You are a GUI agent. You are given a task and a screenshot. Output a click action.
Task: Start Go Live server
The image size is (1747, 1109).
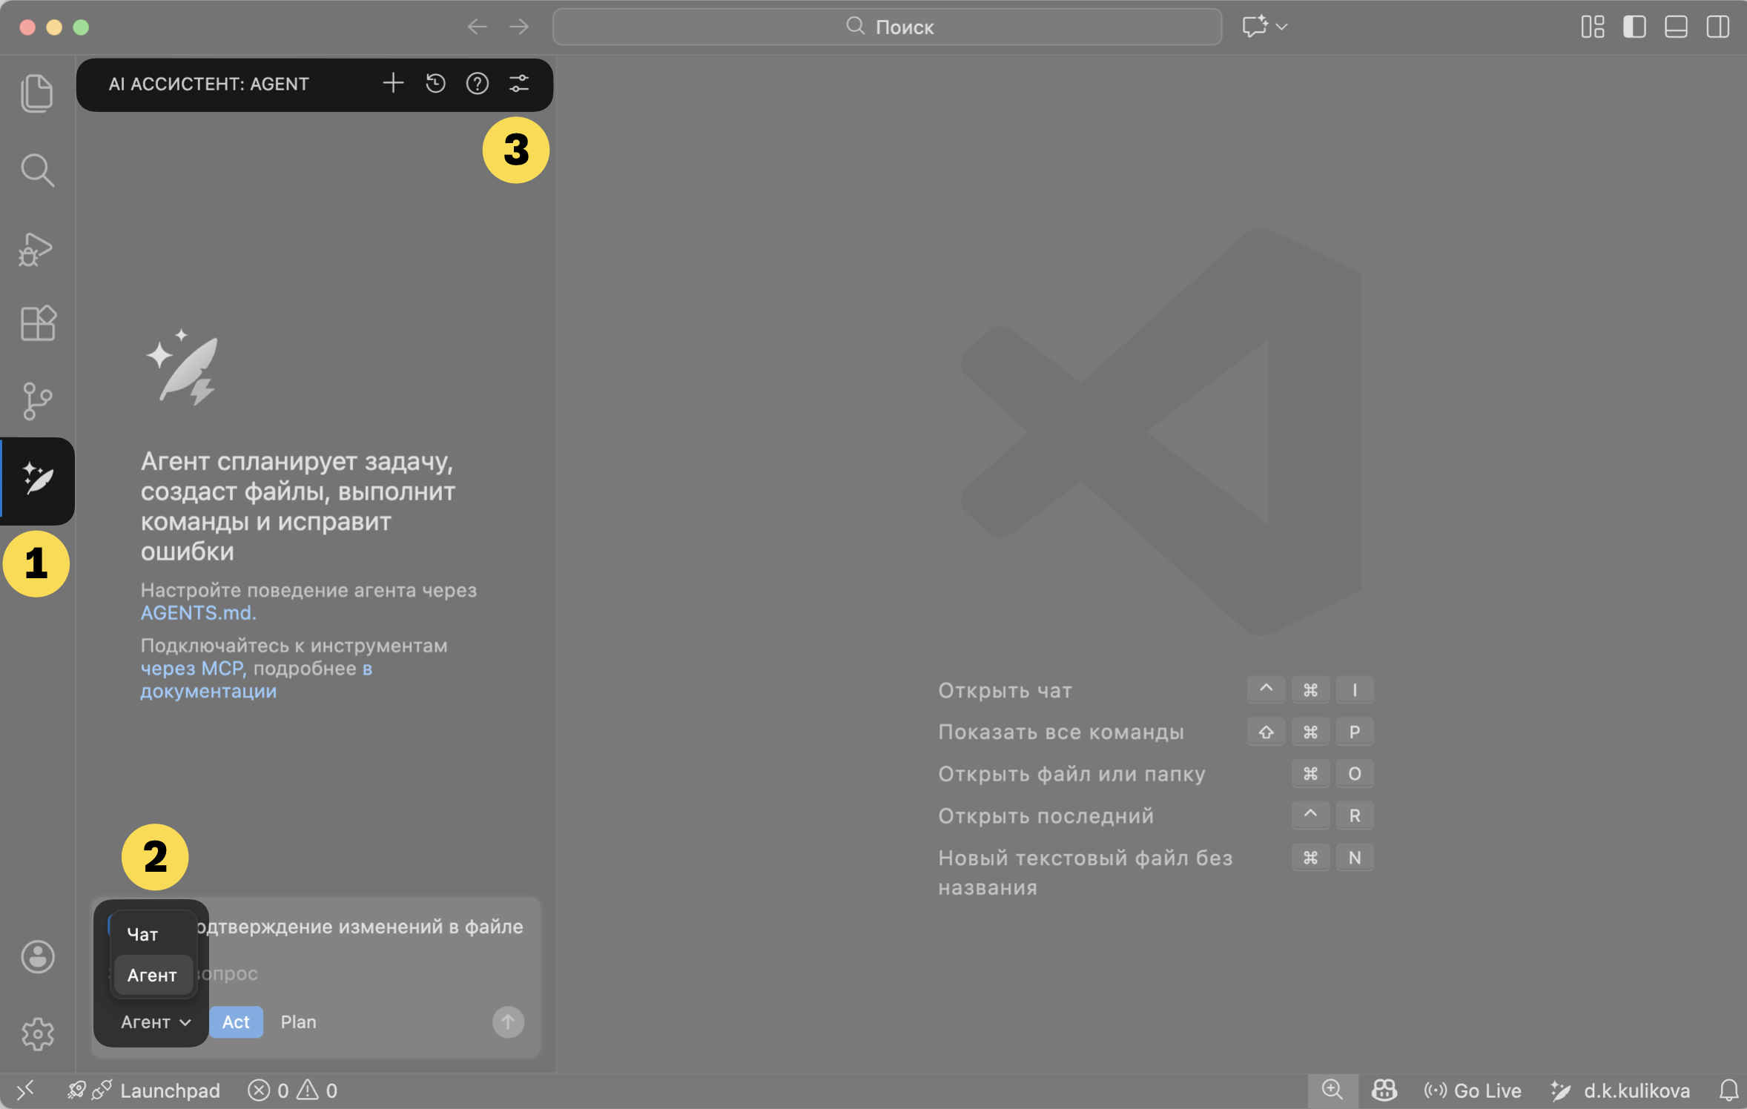point(1473,1090)
